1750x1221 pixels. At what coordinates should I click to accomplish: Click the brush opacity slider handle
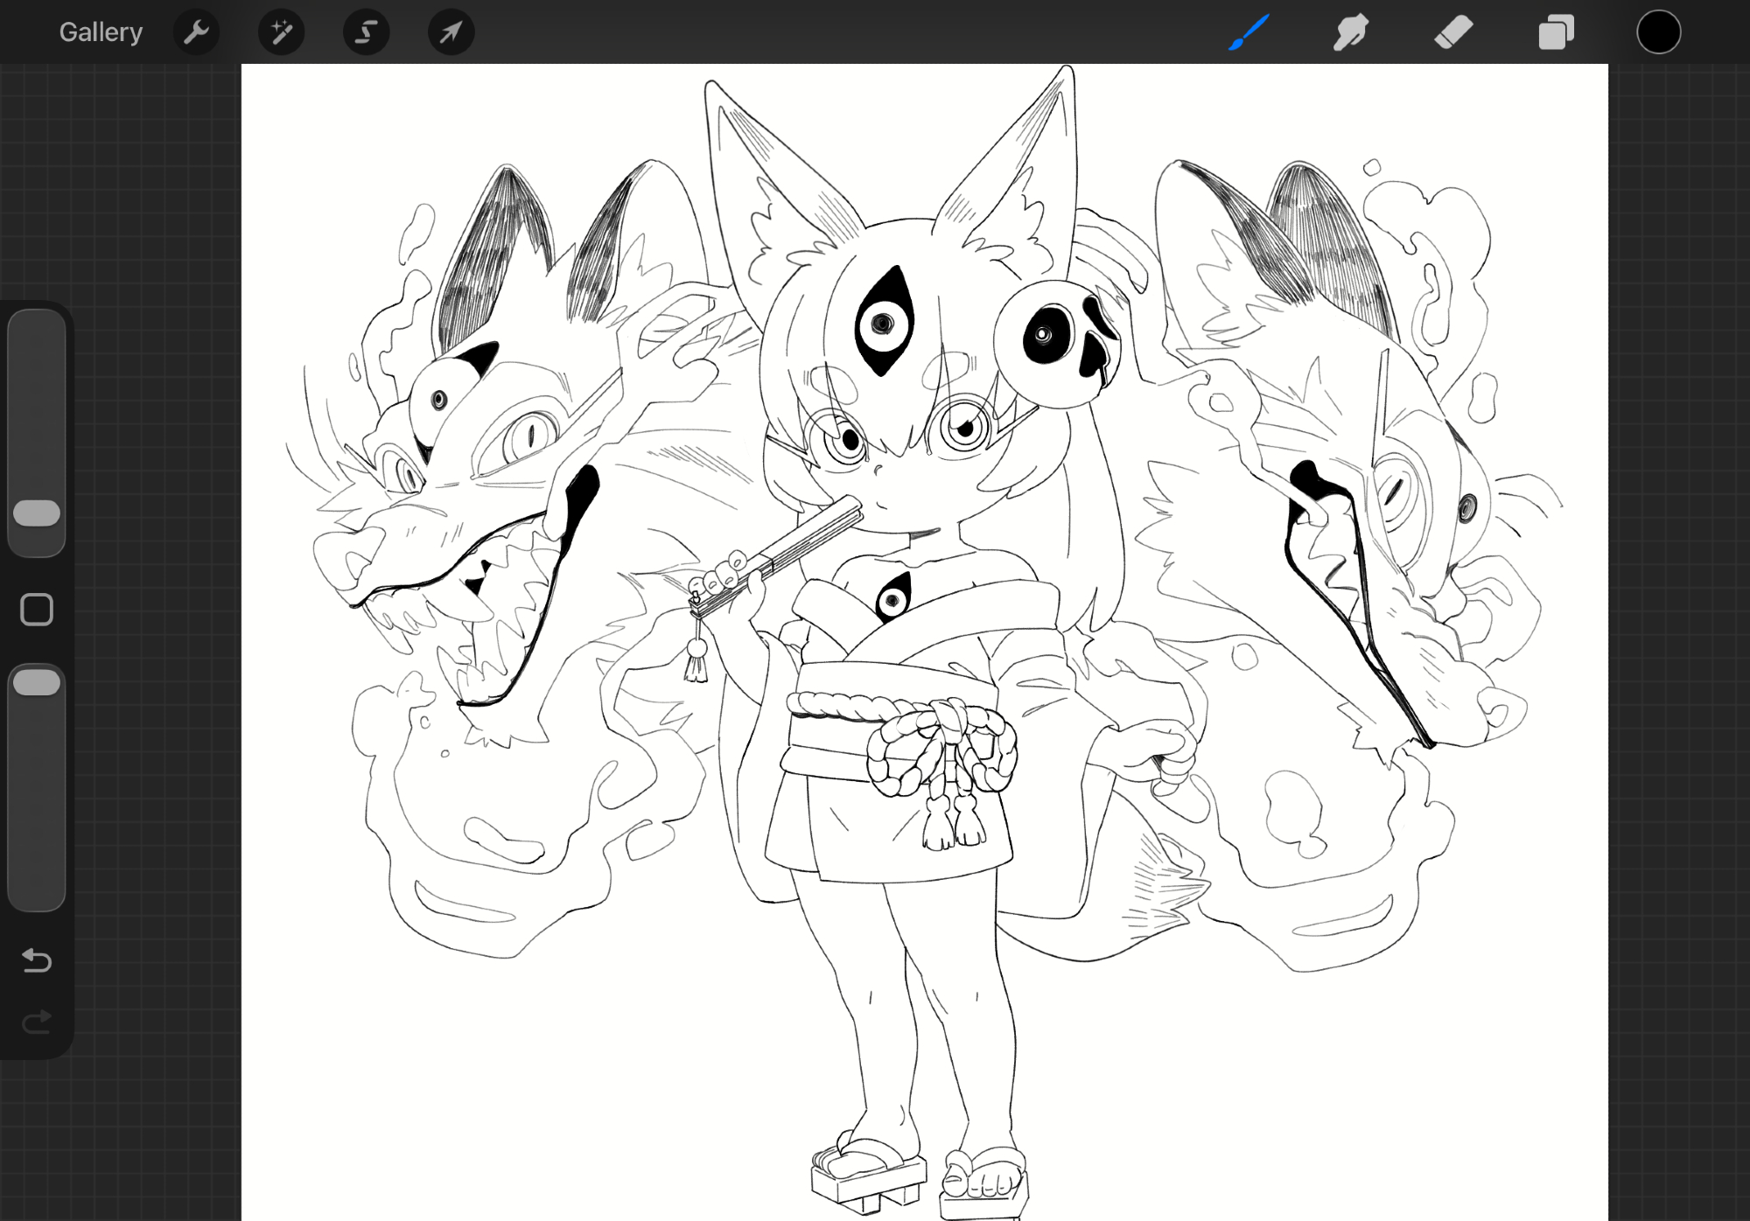point(37,682)
